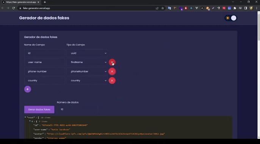
Task: Click the avatar URL in JSON output
Action: pos(106,134)
